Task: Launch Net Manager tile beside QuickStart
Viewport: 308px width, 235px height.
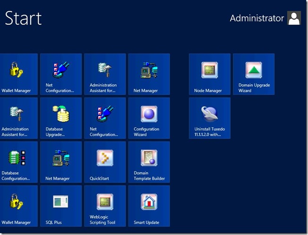Action: [61, 162]
